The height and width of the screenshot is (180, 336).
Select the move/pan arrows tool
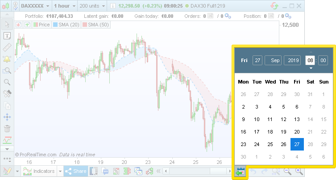[7, 117]
